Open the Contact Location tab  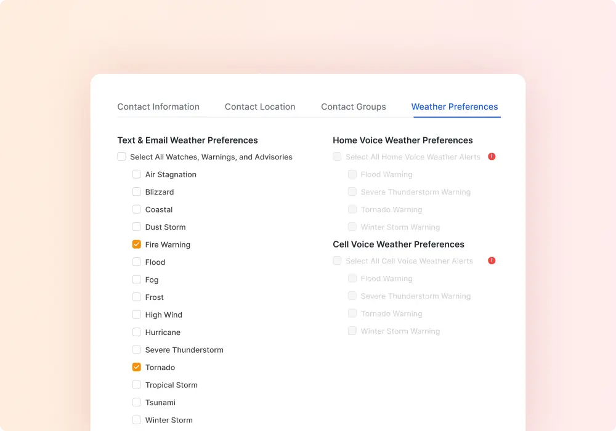260,107
